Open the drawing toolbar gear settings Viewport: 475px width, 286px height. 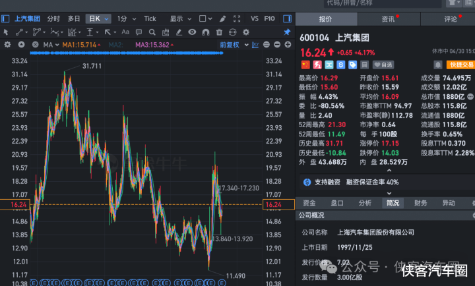[x=246, y=32]
